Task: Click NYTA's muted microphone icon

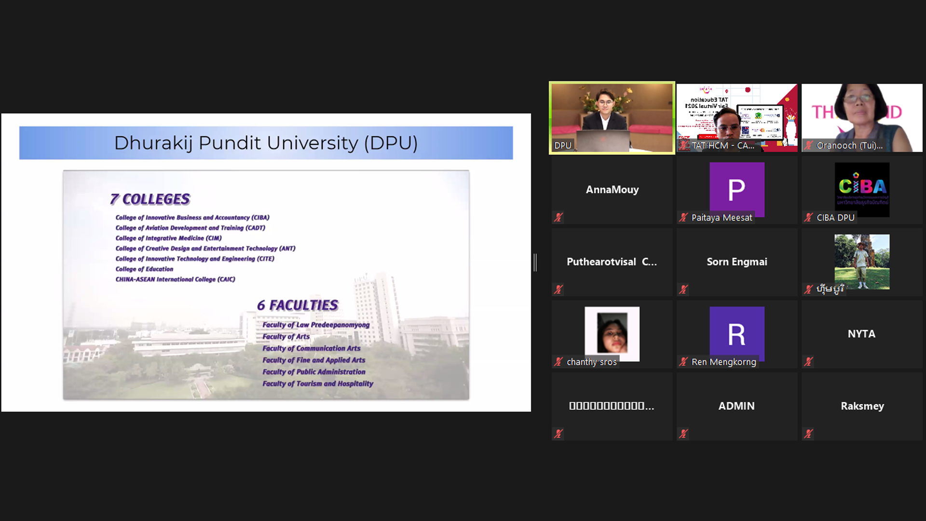Action: [x=809, y=361]
